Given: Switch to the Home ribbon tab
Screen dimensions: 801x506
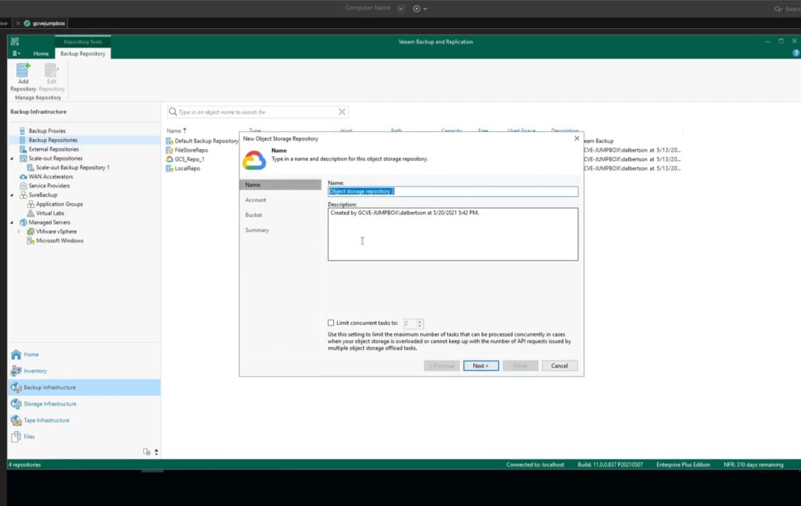Looking at the screenshot, I should pos(41,54).
